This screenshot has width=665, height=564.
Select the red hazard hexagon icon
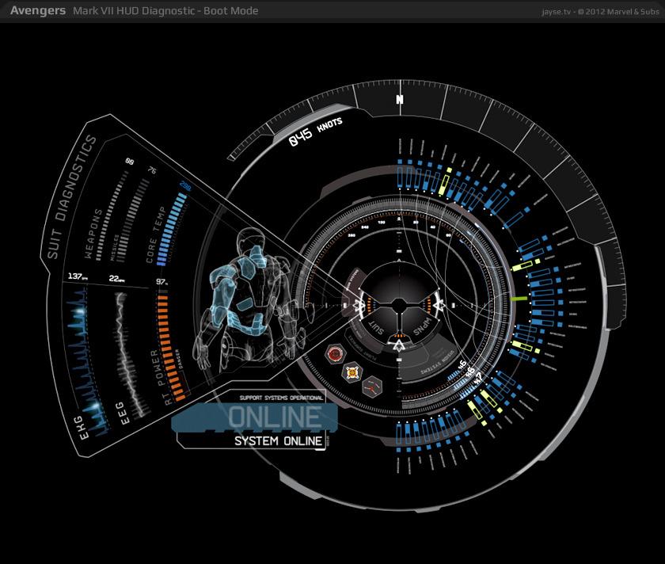[334, 354]
